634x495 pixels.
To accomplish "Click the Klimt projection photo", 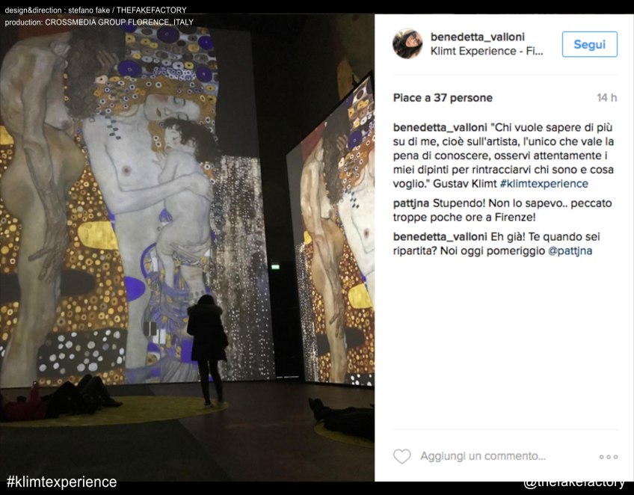I will (187, 248).
